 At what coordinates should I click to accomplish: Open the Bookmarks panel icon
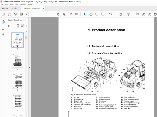3,28
